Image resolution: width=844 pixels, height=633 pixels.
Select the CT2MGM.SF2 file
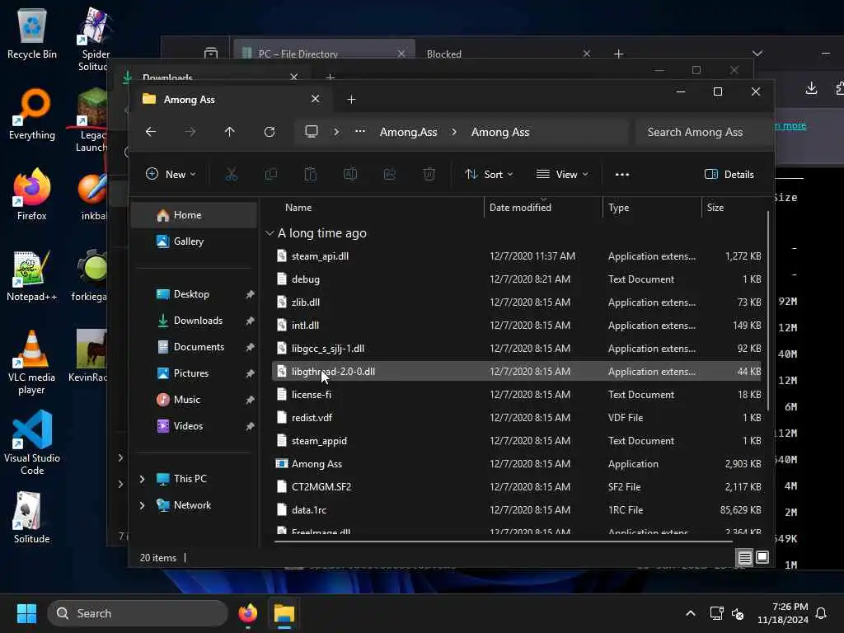click(x=518, y=487)
